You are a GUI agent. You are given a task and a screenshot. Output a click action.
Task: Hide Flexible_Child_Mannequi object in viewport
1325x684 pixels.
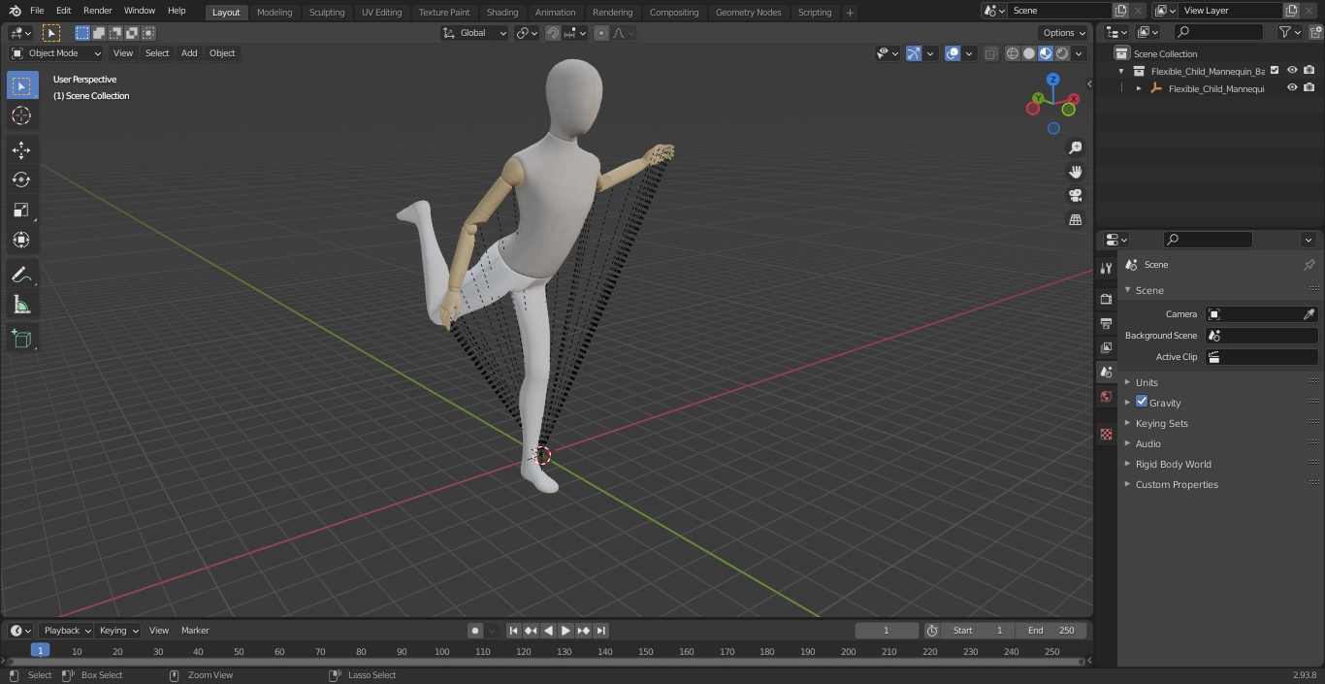[1292, 87]
